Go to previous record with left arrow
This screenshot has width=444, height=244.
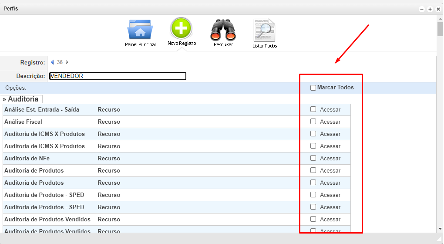53,62
